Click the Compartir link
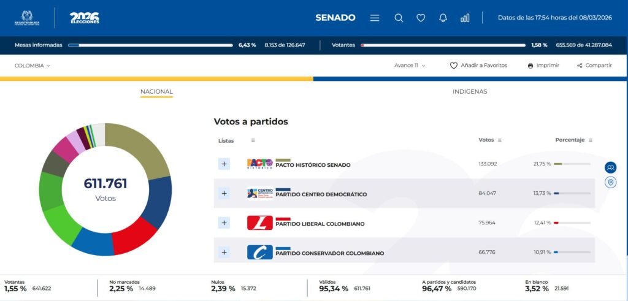This screenshot has width=628, height=301. tap(594, 66)
